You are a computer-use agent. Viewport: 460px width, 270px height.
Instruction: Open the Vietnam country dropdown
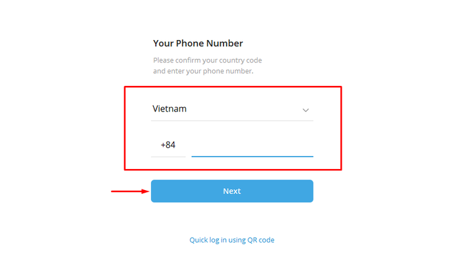(232, 109)
